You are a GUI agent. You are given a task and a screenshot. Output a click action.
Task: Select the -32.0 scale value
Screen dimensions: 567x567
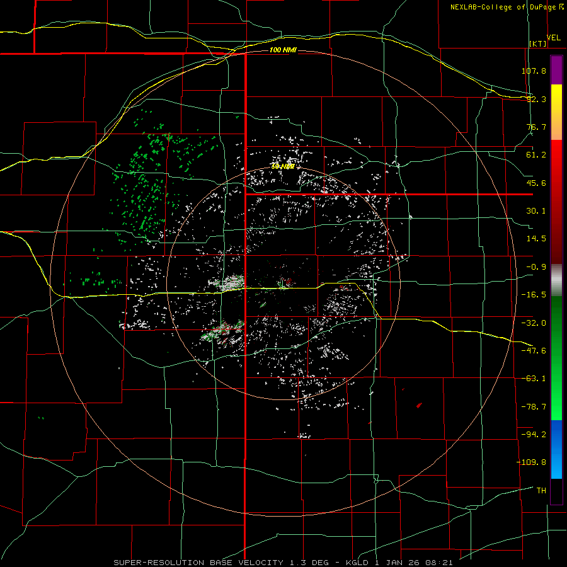(534, 323)
